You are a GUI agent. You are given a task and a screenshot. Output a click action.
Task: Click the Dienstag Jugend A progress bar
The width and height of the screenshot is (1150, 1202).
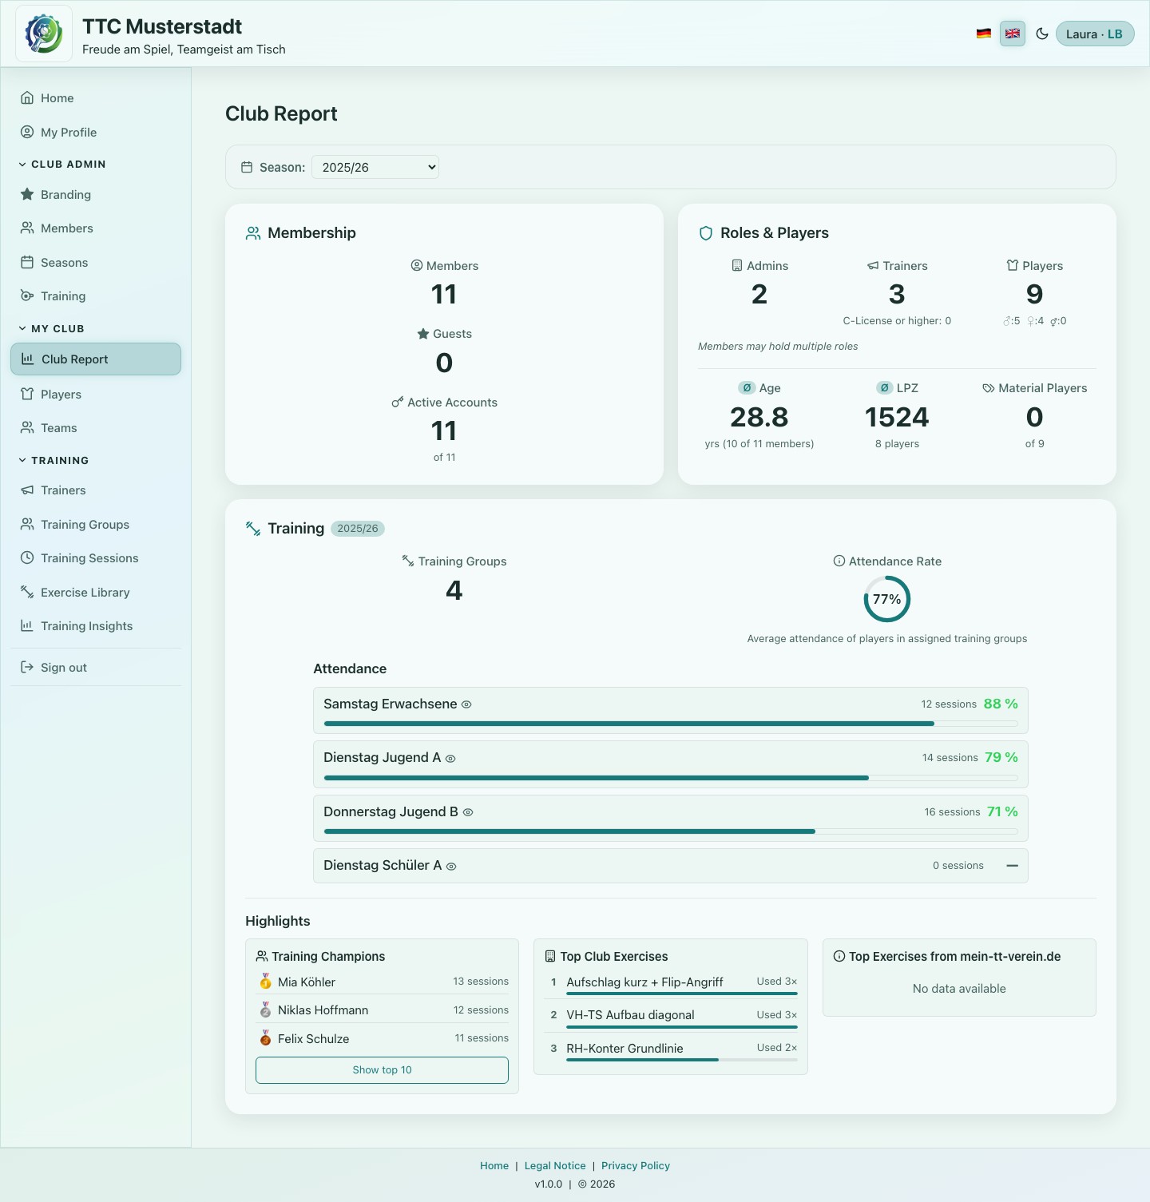[x=671, y=778]
